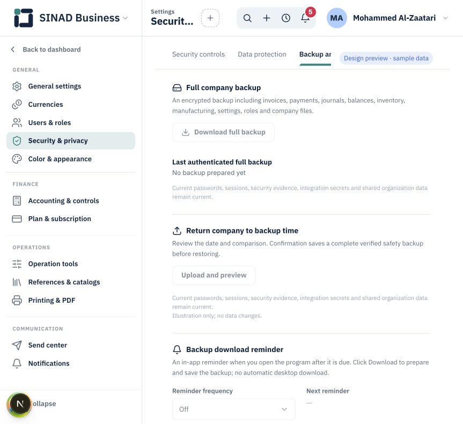Screen dimensions: 463x424
Task: Select Accounting & controls menu label
Action: click(x=63, y=201)
